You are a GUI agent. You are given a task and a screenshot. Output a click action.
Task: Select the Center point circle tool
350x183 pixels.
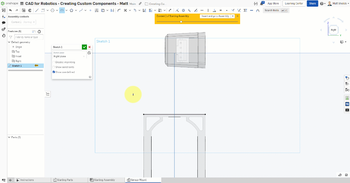[52, 10]
